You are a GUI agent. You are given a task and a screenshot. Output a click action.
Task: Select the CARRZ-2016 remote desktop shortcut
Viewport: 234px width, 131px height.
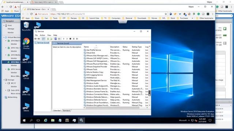(26, 59)
